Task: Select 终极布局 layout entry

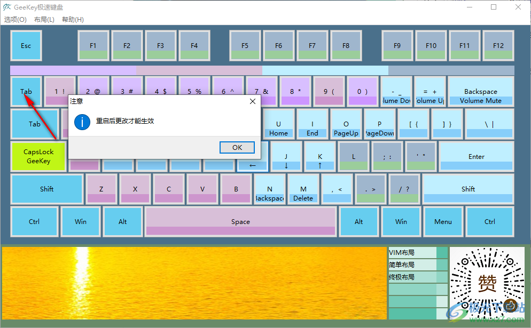Action: coord(418,277)
